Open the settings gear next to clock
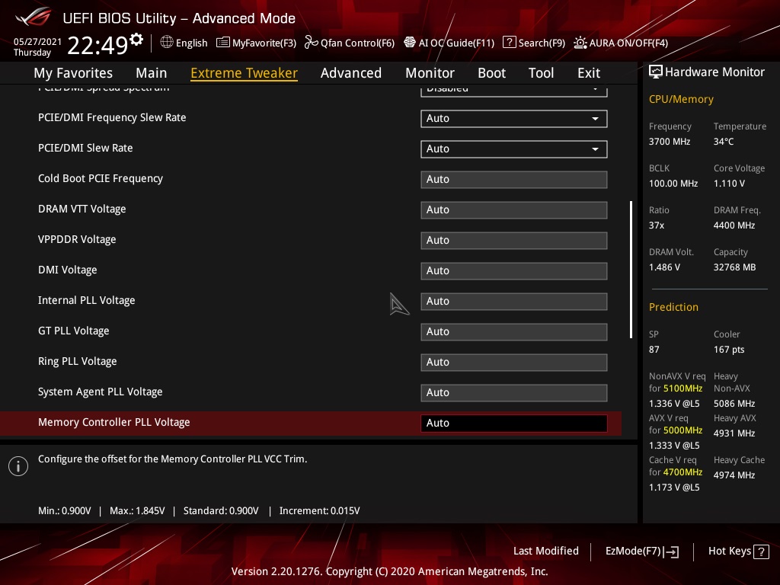780x585 pixels. click(136, 40)
